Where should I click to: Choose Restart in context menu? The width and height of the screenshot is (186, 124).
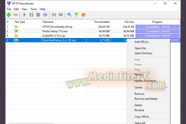coord(138,74)
